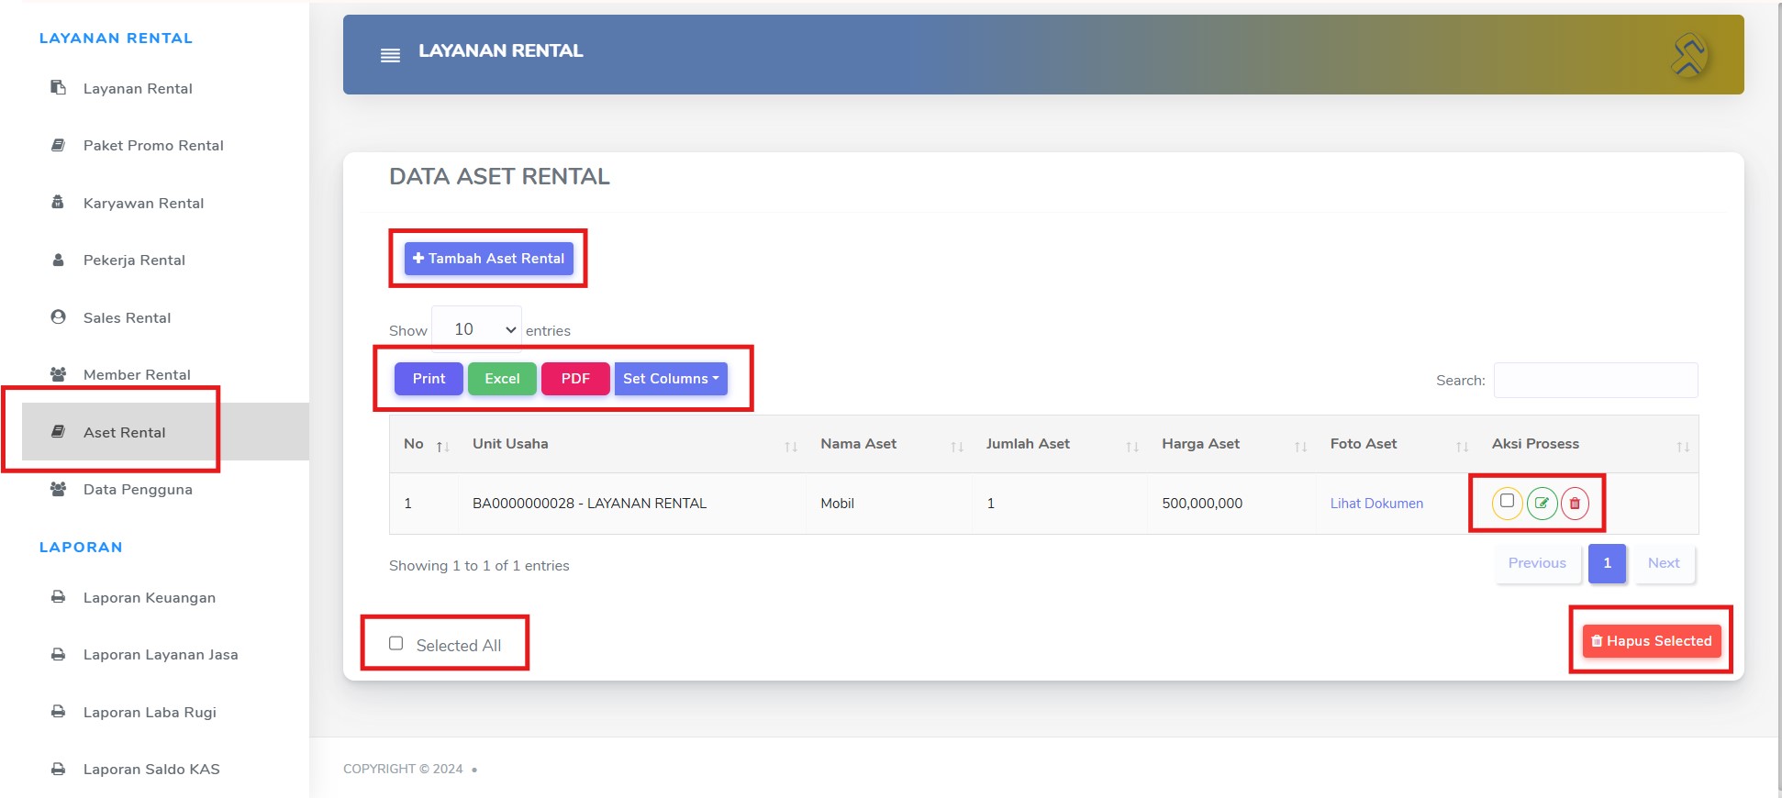The height and width of the screenshot is (798, 1782).
Task: Open Layanan Rental menu item
Action: pyautogui.click(x=138, y=88)
